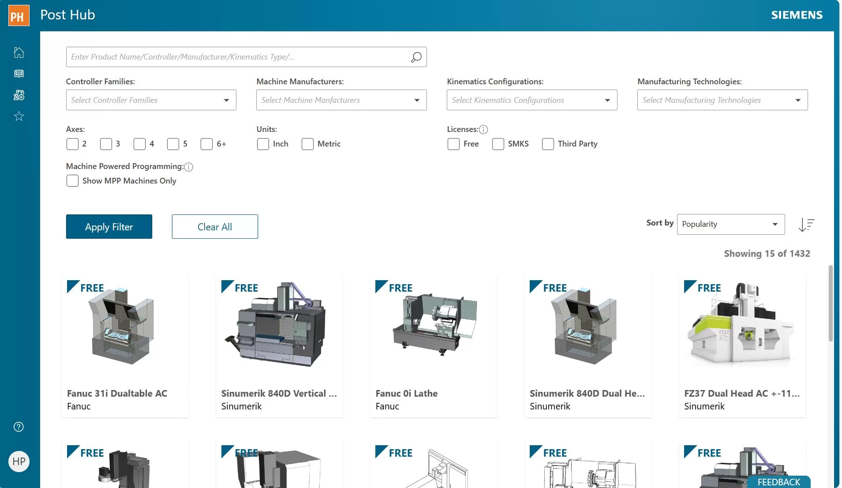Select the Sinumerik 840D Vertical machine image

pos(276,325)
